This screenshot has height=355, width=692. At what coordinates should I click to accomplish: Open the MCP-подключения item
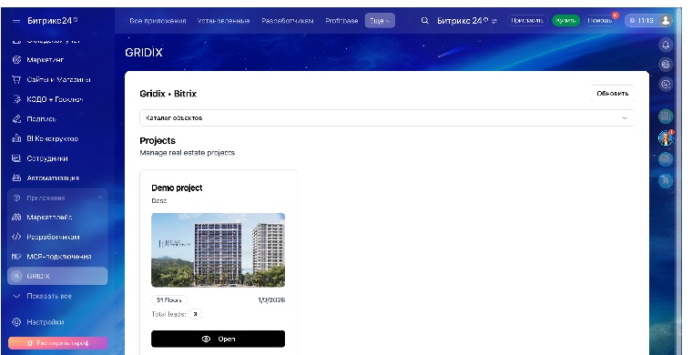point(57,256)
